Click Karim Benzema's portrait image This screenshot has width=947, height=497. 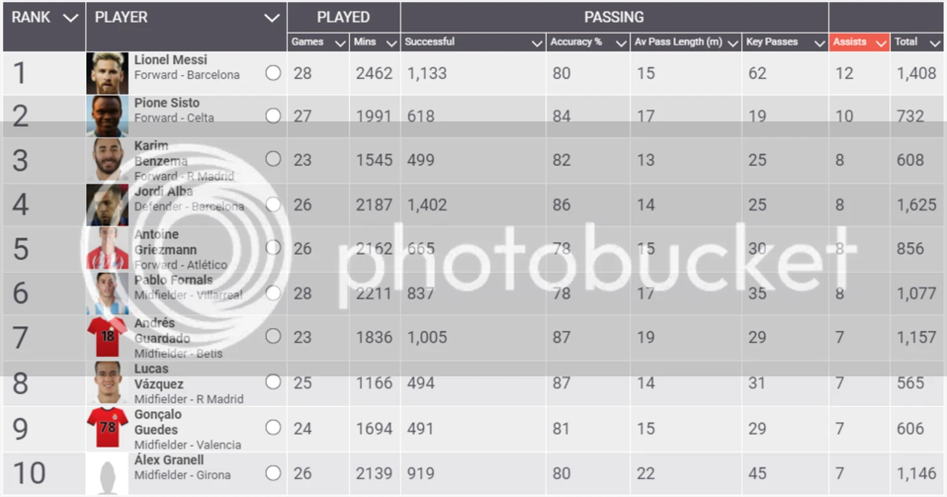tap(108, 159)
